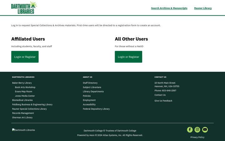
Task: Open Employment link in footer
Action: (89, 100)
